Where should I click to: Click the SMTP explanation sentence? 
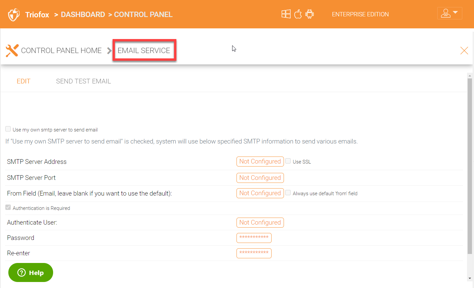(x=182, y=141)
